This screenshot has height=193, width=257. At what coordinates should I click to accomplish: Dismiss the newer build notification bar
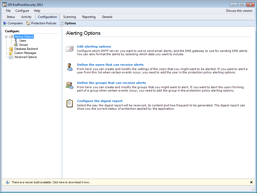point(251,182)
